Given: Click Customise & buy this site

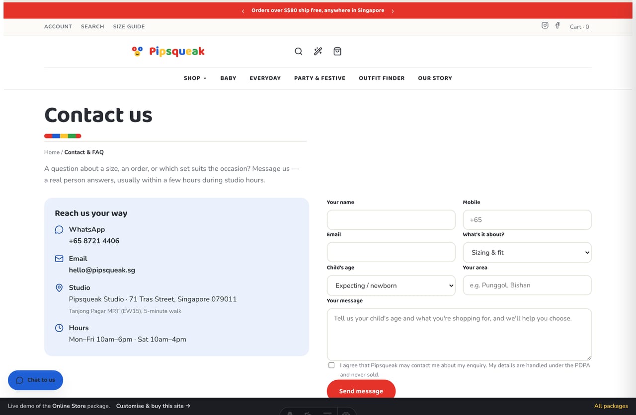Looking at the screenshot, I should coord(153,406).
